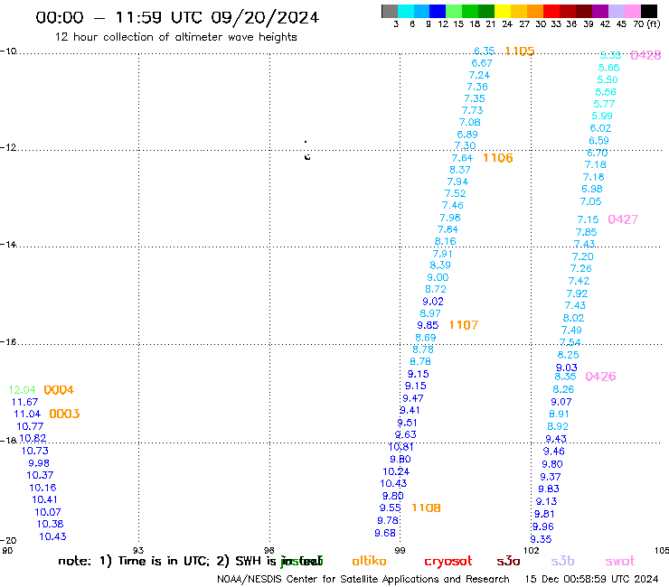Click the purple 42 ft legend swatch

600,11
